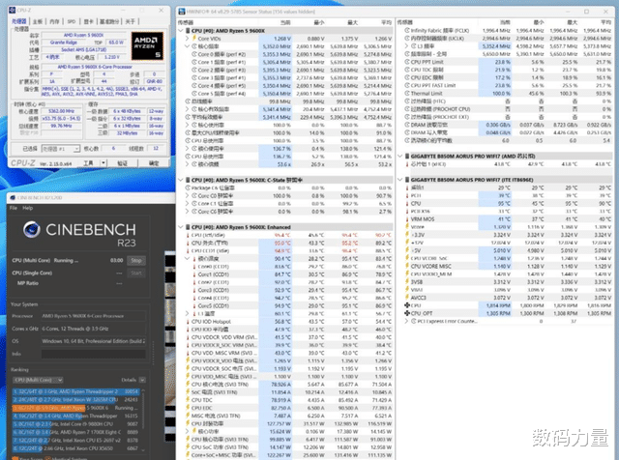Click the +12V lightning icon
The width and height of the screenshot is (619, 460).
tap(407, 243)
